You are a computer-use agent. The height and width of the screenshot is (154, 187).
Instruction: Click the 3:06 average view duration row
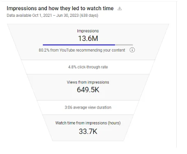(88, 107)
